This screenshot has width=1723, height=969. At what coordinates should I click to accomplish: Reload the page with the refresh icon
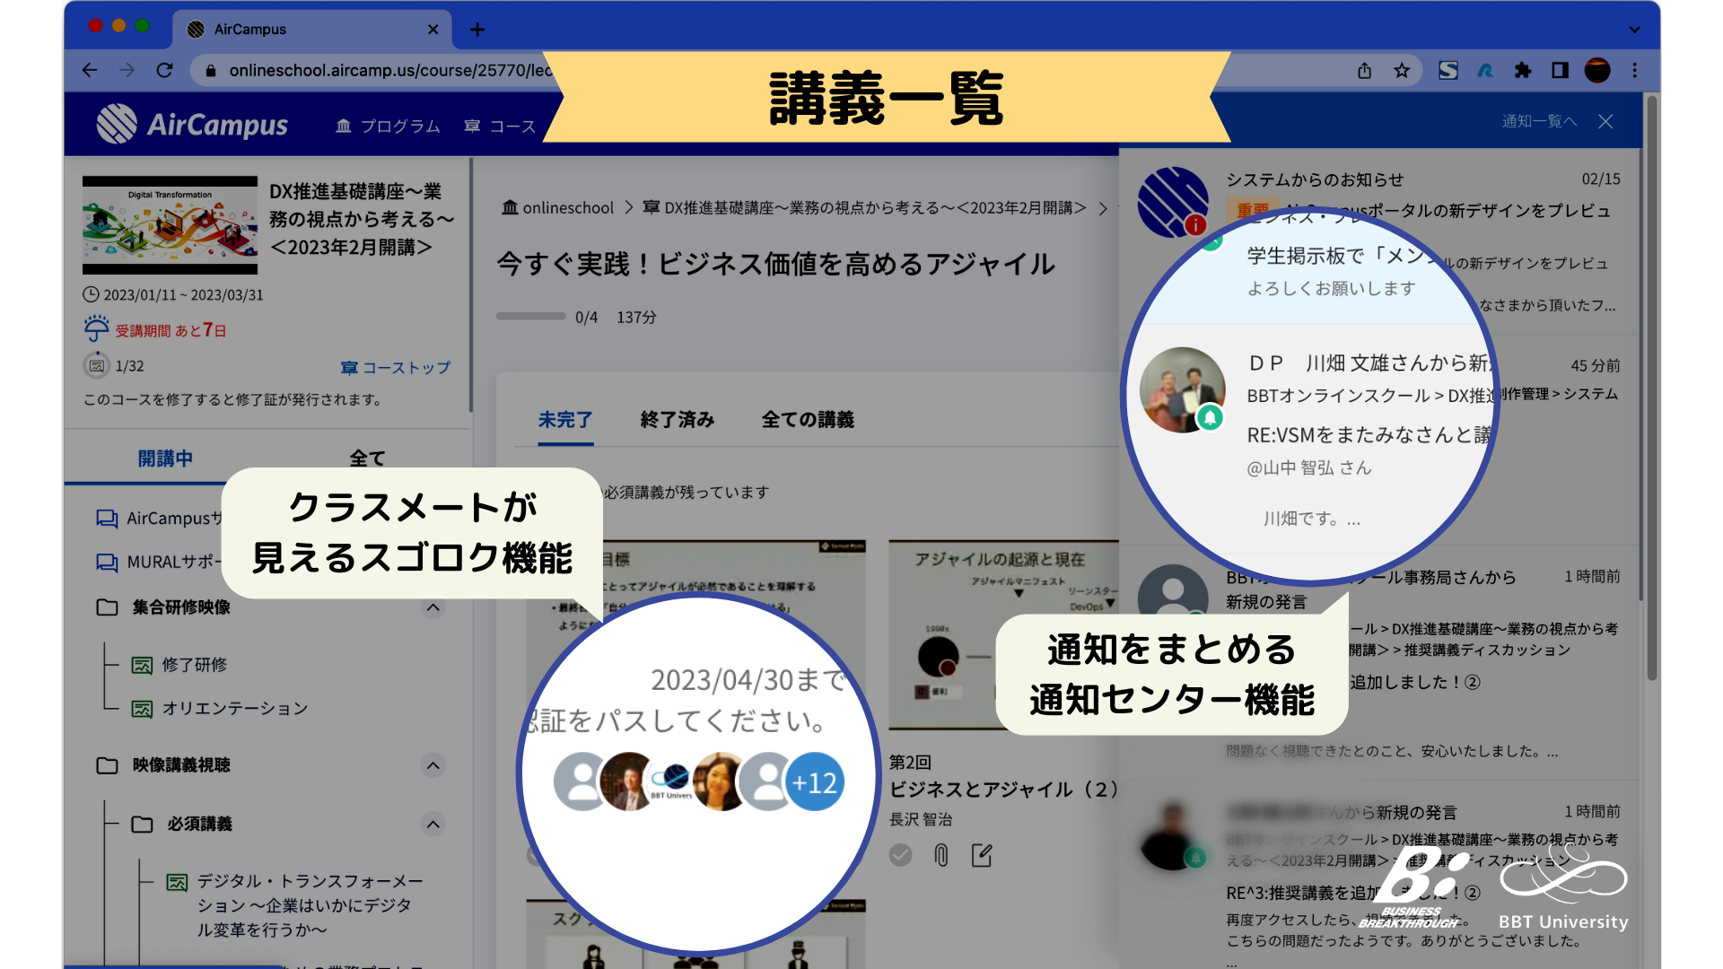[x=164, y=70]
